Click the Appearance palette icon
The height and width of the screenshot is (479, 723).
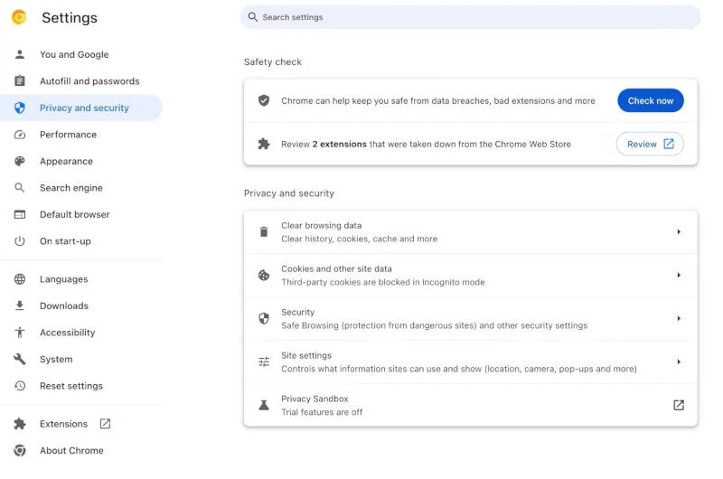(x=20, y=161)
